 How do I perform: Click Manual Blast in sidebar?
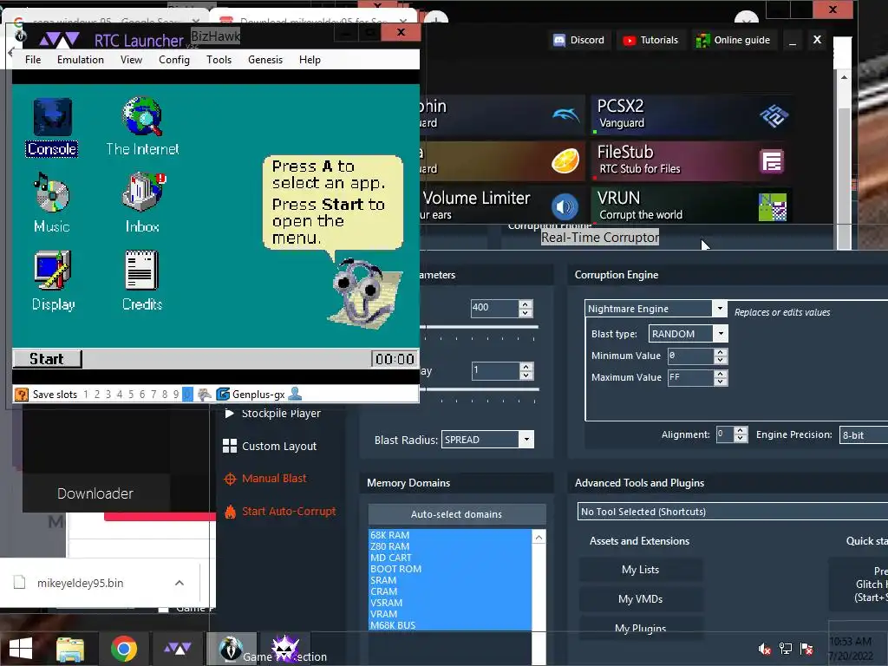[265, 479]
